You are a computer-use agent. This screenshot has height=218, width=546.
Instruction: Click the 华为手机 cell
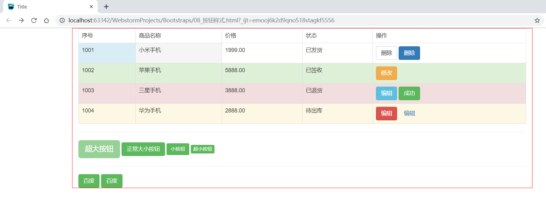[179, 114]
